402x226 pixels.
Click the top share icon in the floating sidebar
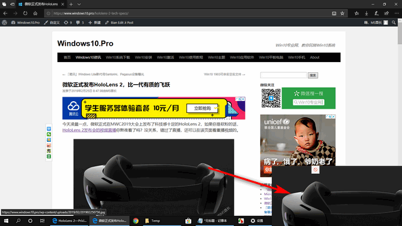point(49,129)
